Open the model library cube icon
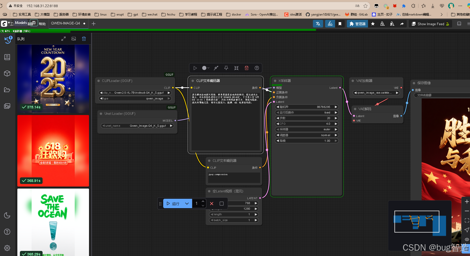The height and width of the screenshot is (256, 470). (7, 73)
